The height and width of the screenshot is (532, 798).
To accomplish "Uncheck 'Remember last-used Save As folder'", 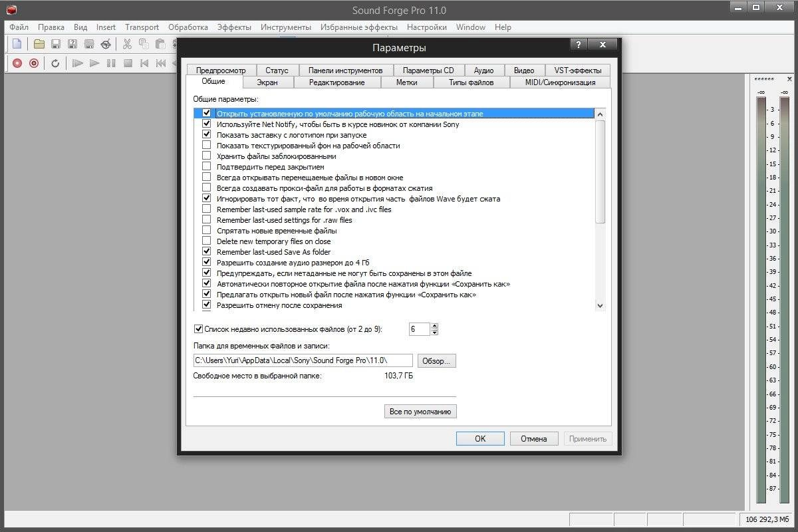I will [x=206, y=252].
